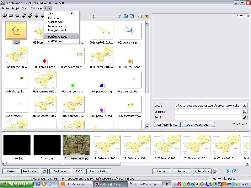The height and width of the screenshot is (188, 251).
Task: Select slide 1 noir.jpg in slide list
Action: point(17,145)
